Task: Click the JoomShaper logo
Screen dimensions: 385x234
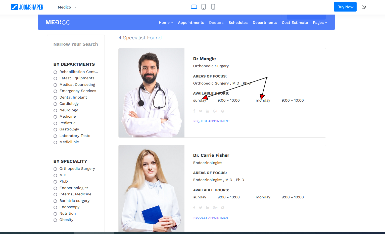Action: click(x=27, y=7)
